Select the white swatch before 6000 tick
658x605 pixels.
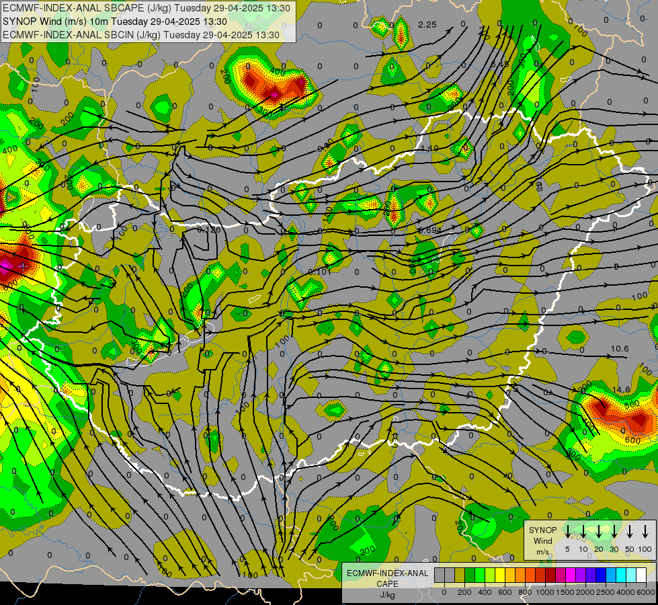tap(641, 575)
